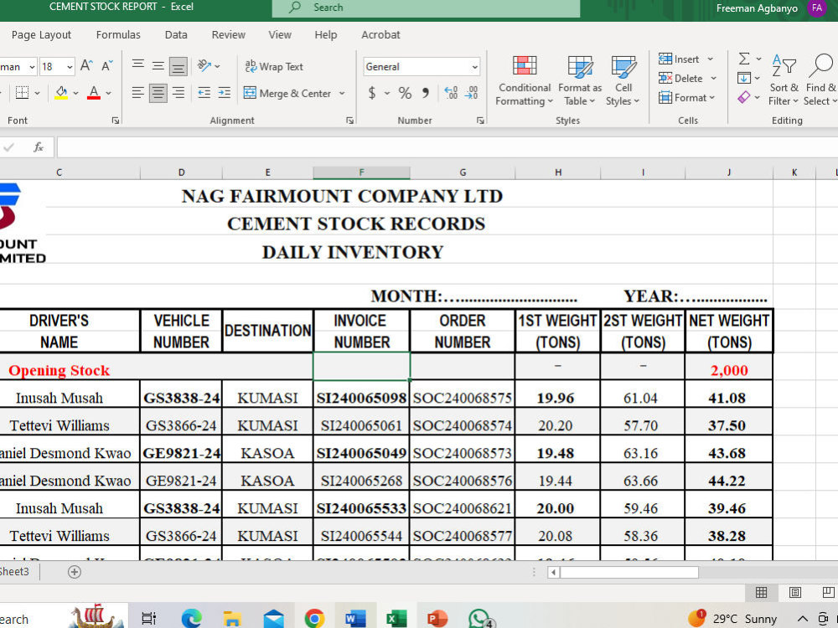Image resolution: width=838 pixels, height=628 pixels.
Task: Click the Fill down icon
Action: (x=744, y=78)
